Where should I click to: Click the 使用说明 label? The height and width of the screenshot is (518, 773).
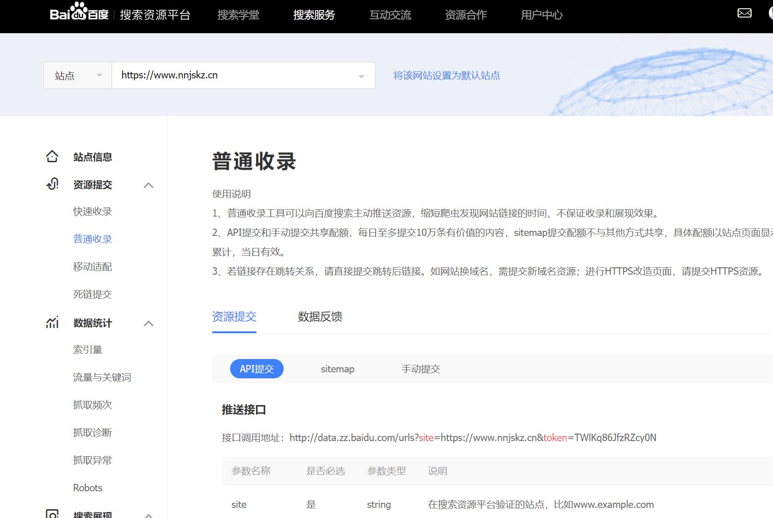[232, 194]
